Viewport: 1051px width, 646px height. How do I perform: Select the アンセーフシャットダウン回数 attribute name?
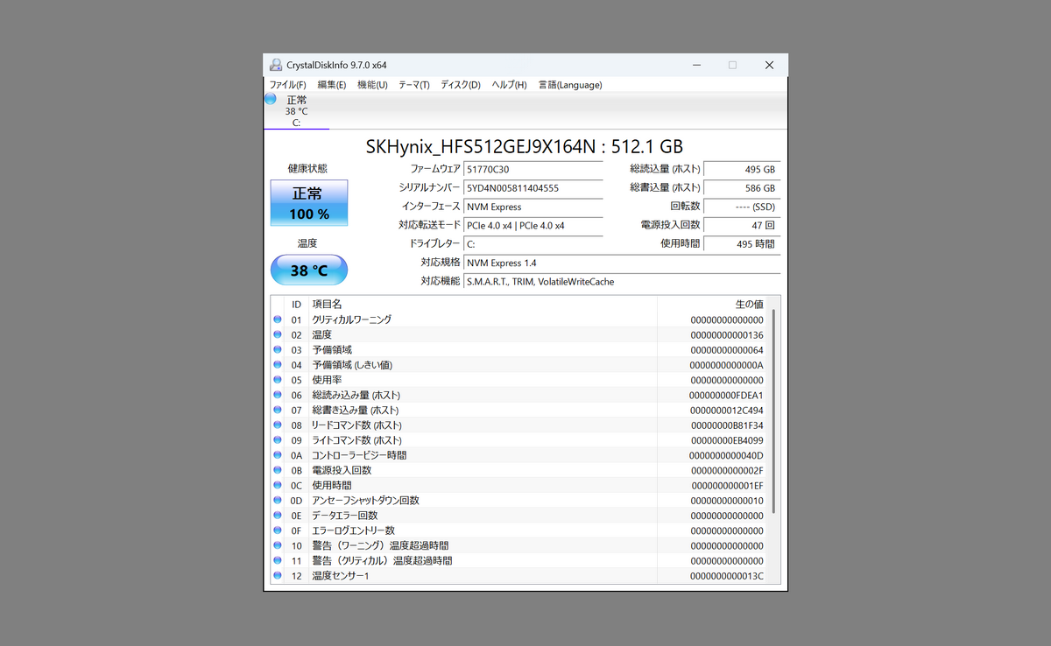365,500
